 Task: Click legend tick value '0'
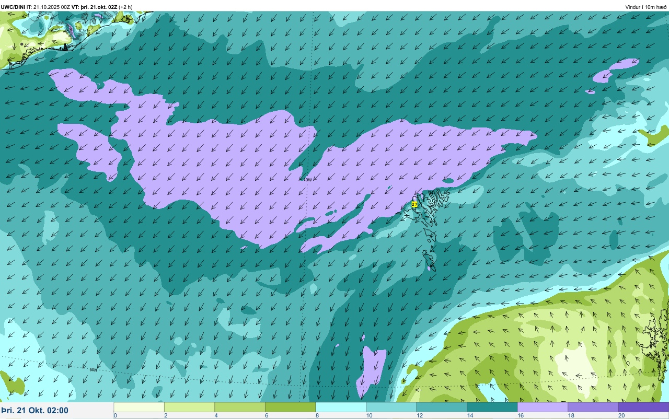[x=115, y=416]
